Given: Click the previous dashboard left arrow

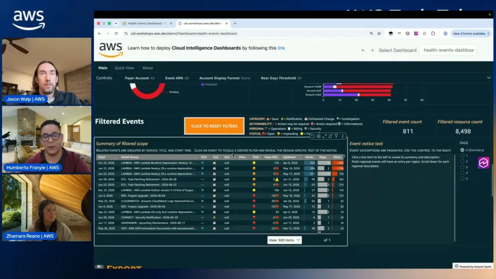Looking at the screenshot, I should (363, 50).
